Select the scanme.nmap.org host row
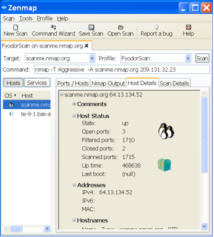The width and height of the screenshot is (214, 237). (27, 105)
